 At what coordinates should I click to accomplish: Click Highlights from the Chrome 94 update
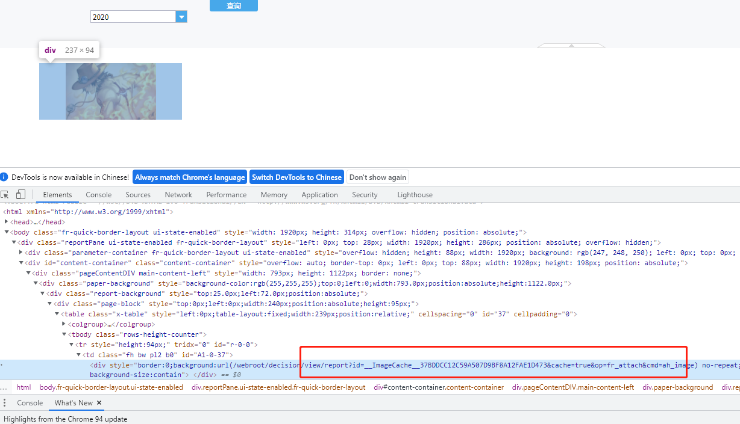click(x=65, y=419)
